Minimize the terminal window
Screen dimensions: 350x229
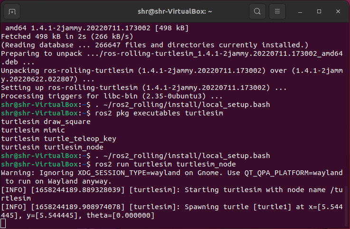pyautogui.click(x=300, y=11)
